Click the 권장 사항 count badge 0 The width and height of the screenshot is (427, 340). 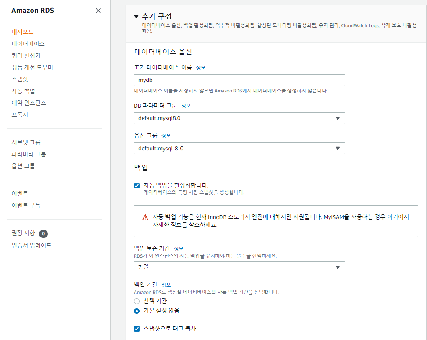43,234
